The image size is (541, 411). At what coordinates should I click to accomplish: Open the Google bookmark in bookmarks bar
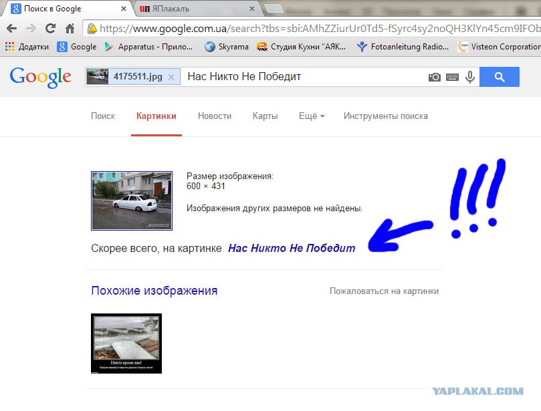coord(77,47)
